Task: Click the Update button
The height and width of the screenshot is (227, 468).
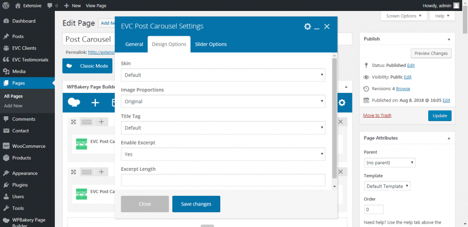Action: coord(440,116)
